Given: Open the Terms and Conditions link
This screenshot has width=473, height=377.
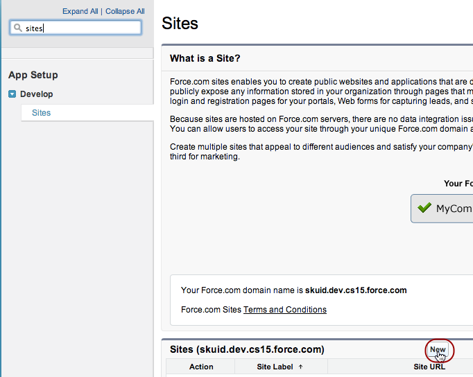Looking at the screenshot, I should (x=284, y=310).
